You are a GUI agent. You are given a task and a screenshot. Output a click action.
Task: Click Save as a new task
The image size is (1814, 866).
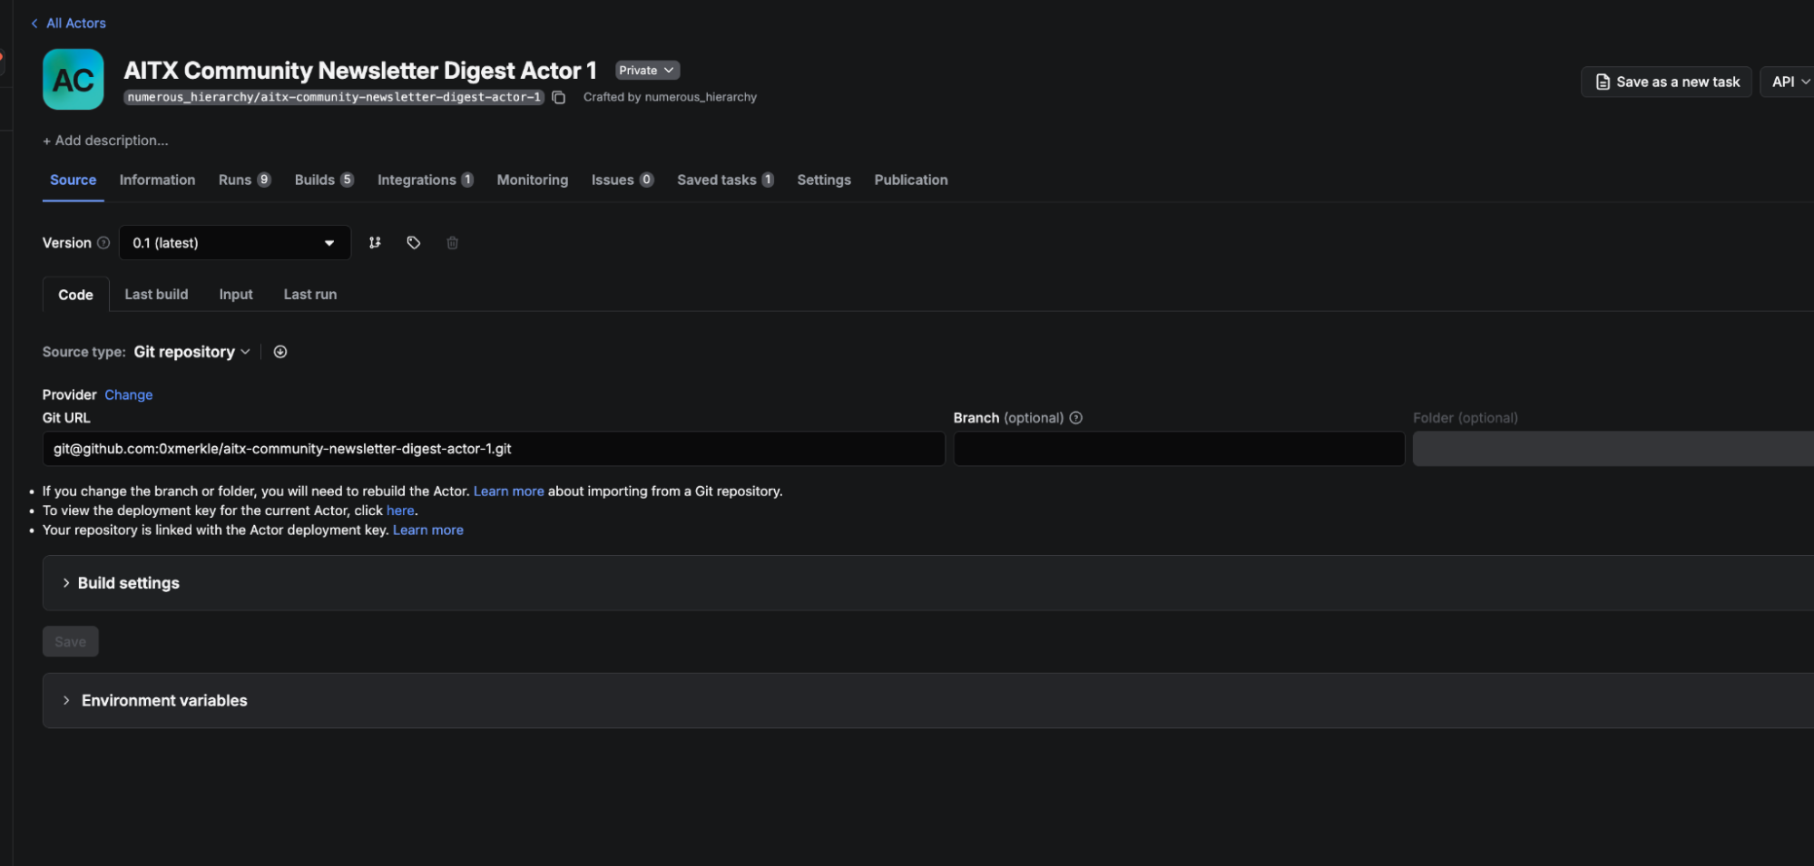tap(1667, 82)
